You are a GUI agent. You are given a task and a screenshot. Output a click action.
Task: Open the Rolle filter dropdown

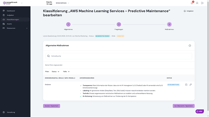[x=66, y=72]
